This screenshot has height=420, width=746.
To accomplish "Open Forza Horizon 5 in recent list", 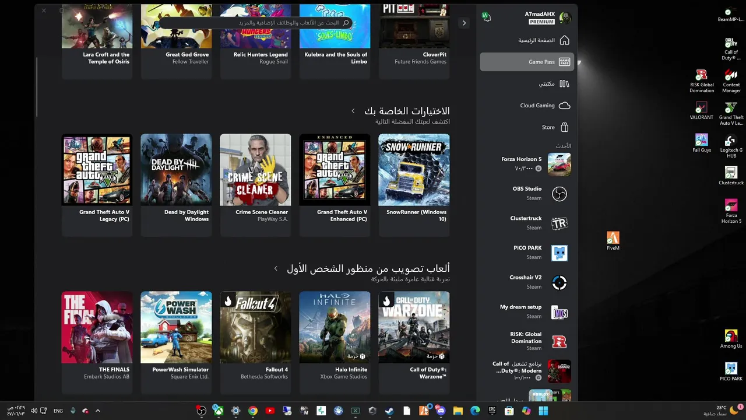I will (x=527, y=164).
